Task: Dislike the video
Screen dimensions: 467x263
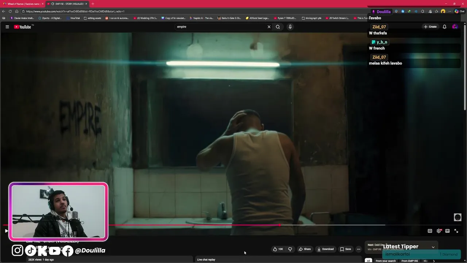Action: pyautogui.click(x=290, y=249)
